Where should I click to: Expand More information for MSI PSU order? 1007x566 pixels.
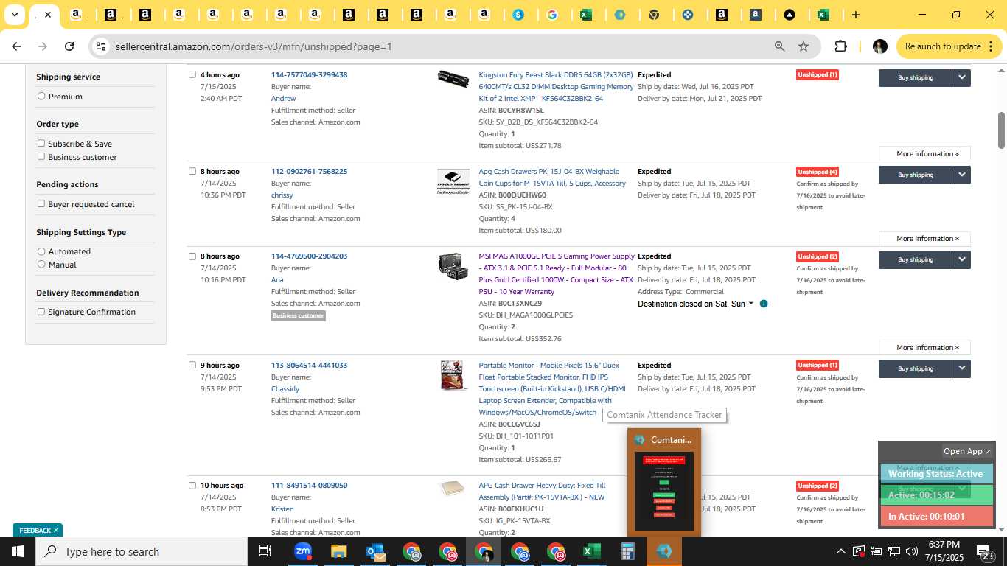point(924,347)
